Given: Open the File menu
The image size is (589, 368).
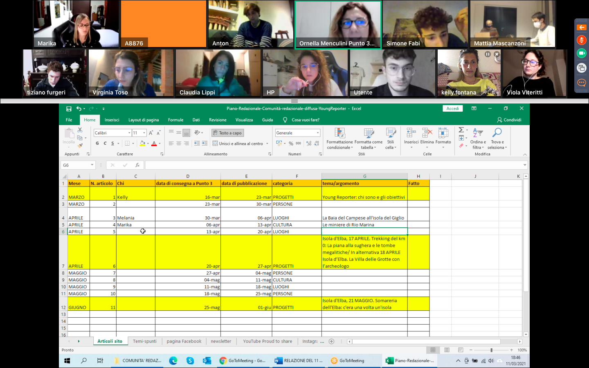Looking at the screenshot, I should click(69, 120).
